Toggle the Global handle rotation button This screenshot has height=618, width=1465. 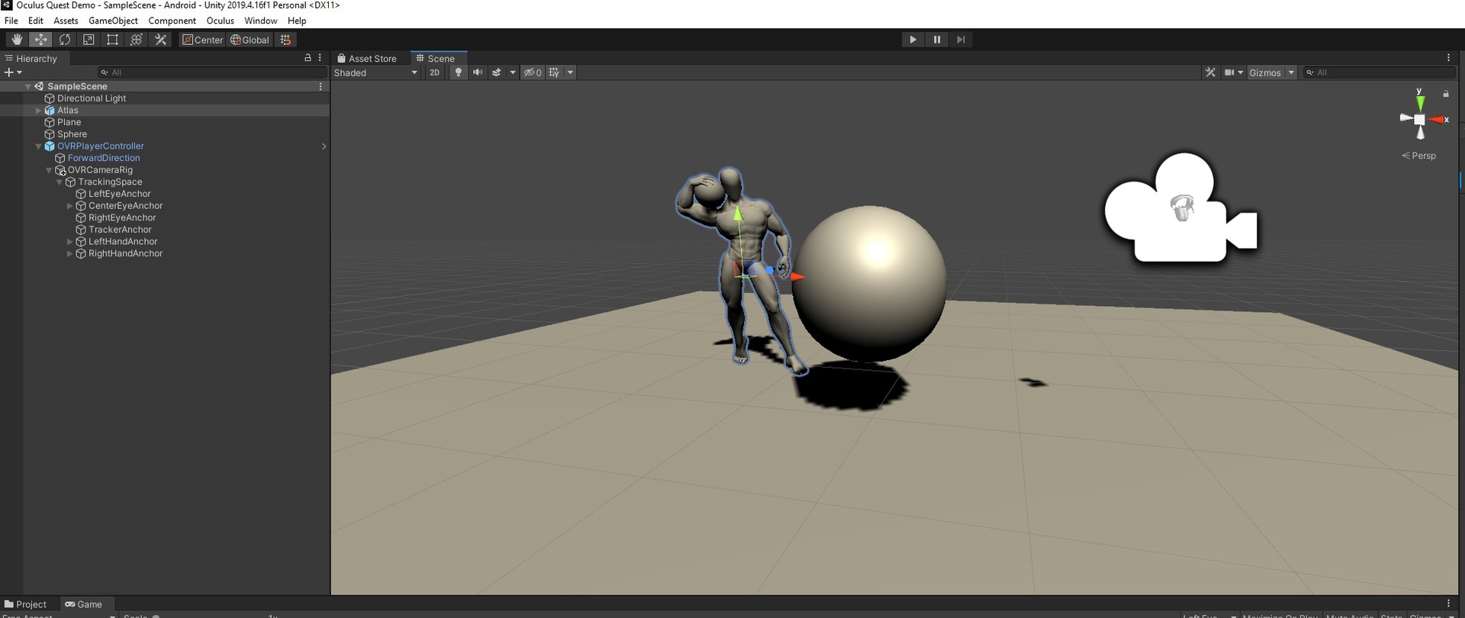coord(250,40)
